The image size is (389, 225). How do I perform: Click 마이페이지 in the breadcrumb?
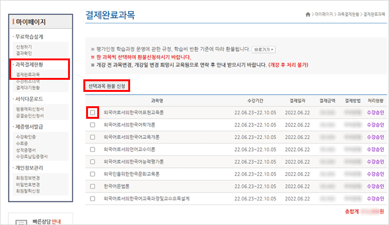click(324, 15)
